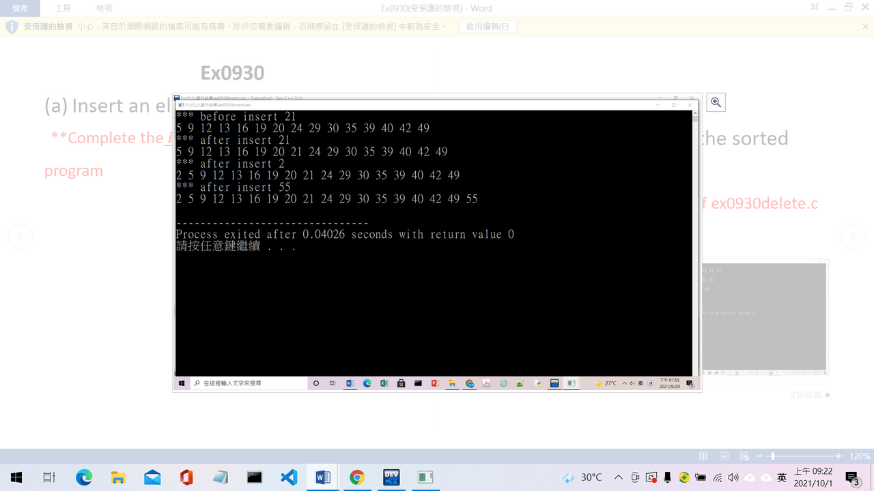The height and width of the screenshot is (491, 874).
Task: Click the zoom in plus button
Action: point(838,456)
